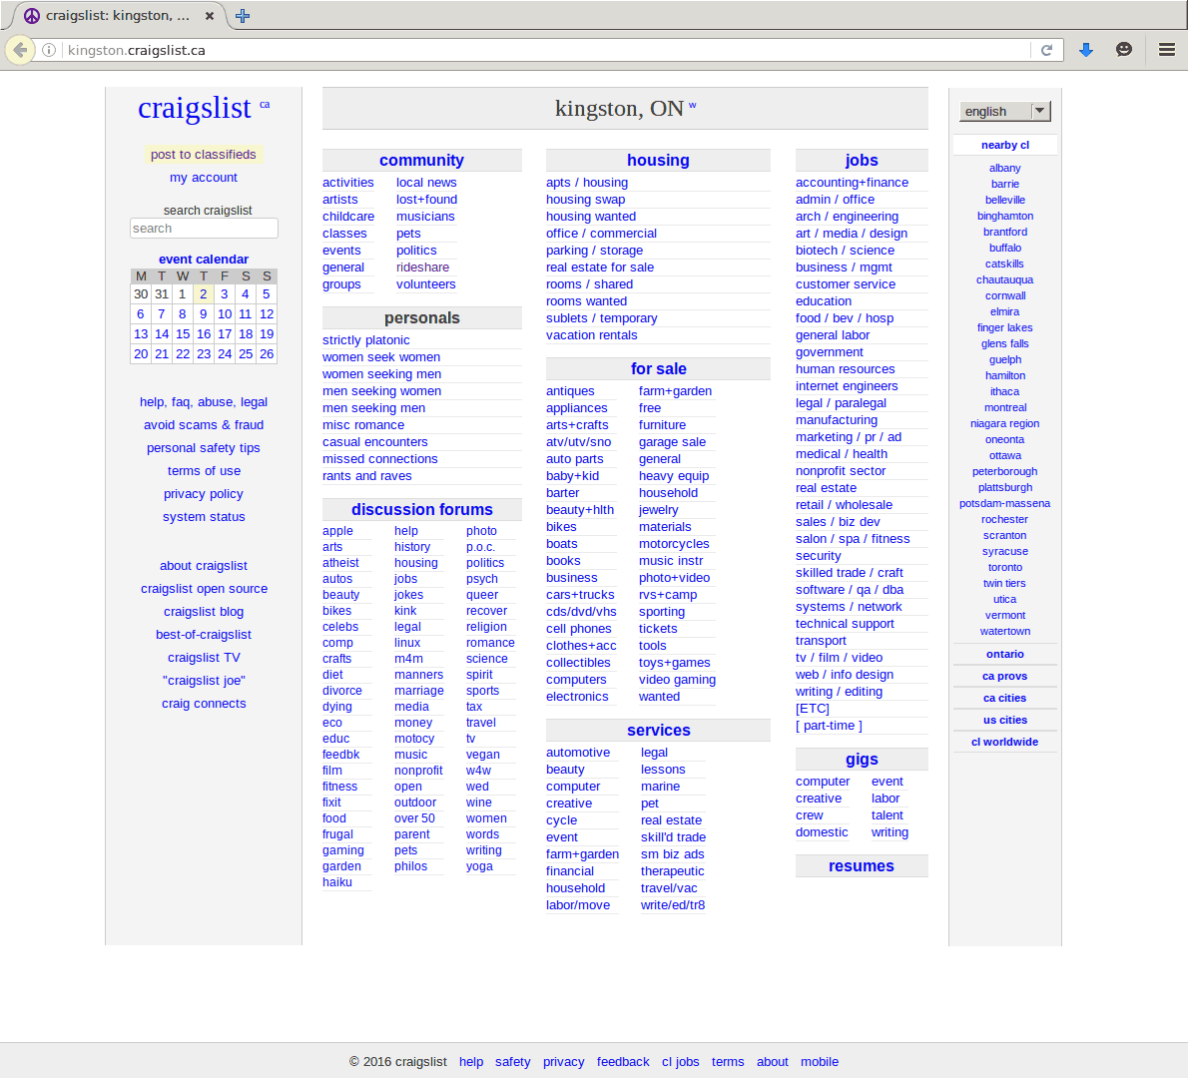
Task: Open the personals section header
Action: click(422, 317)
